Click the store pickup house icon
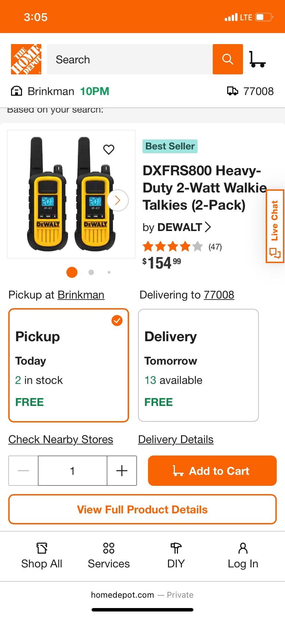The image size is (285, 617). [x=17, y=91]
